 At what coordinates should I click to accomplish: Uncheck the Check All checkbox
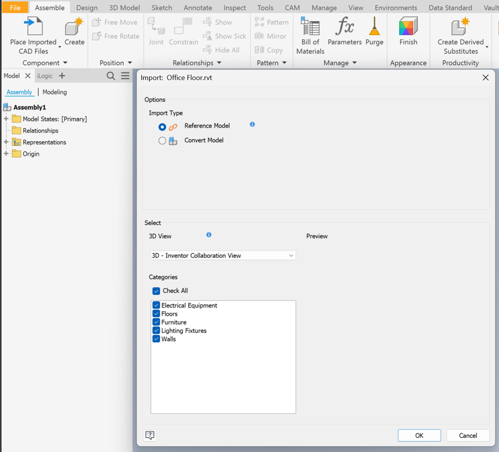pyautogui.click(x=156, y=291)
